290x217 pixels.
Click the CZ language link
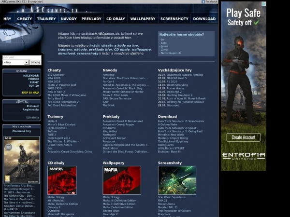pos(24,1)
